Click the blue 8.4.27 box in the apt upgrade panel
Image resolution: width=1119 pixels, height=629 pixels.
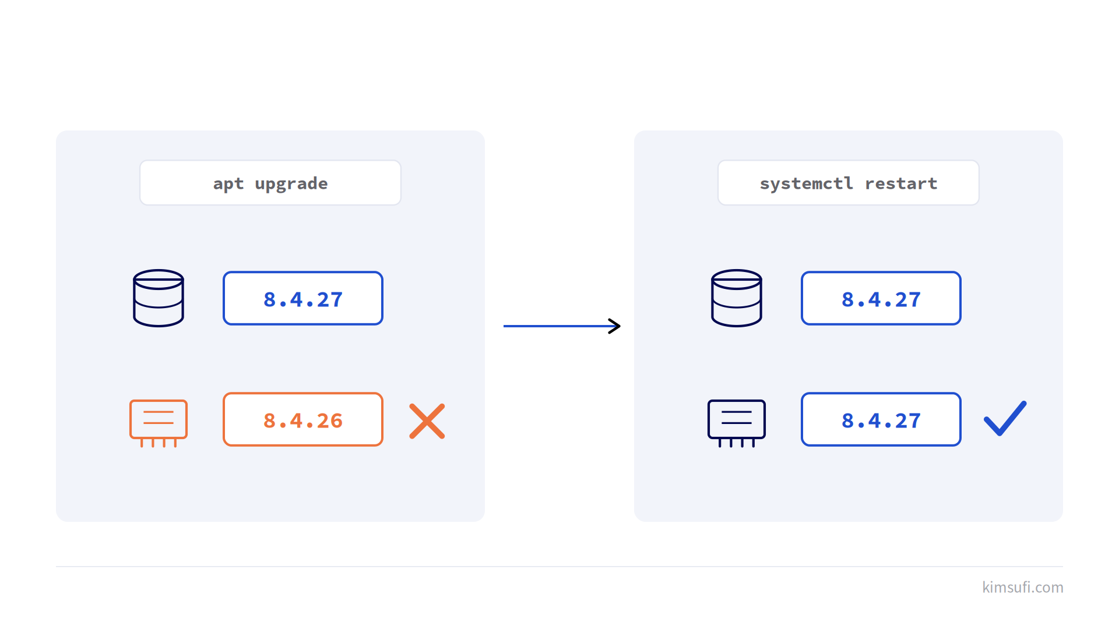click(x=303, y=298)
